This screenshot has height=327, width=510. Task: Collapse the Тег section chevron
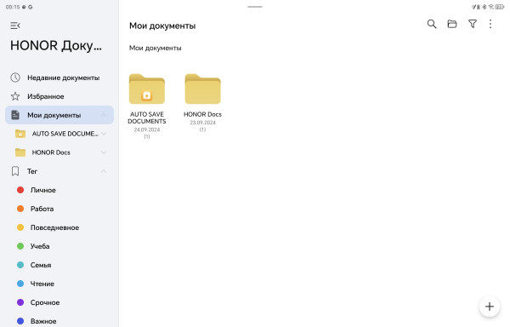(x=104, y=171)
